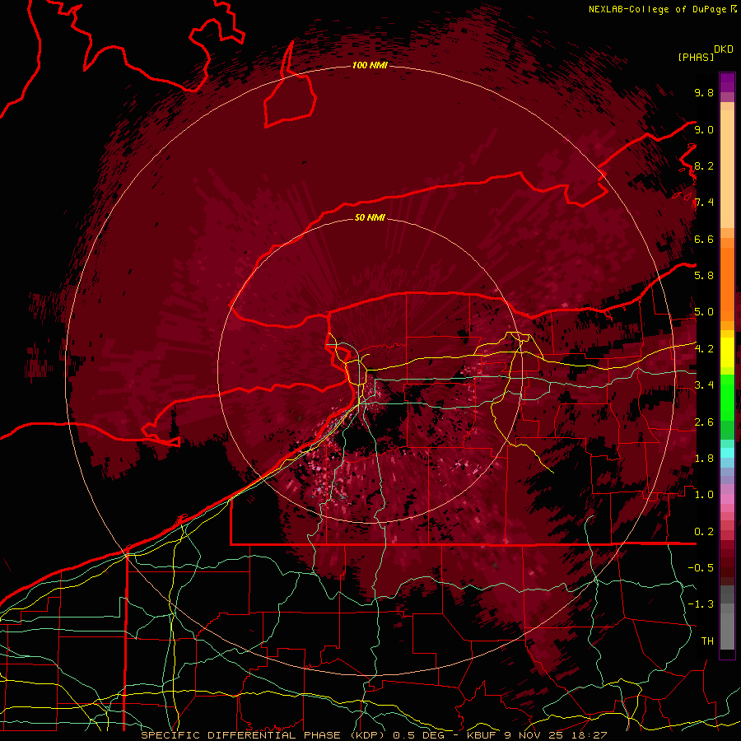
Task: Click the 1.0 scale value
Action: click(704, 495)
